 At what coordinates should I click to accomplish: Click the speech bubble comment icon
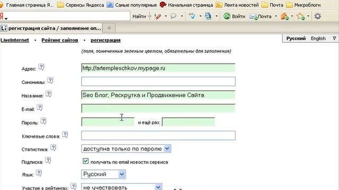173,16
